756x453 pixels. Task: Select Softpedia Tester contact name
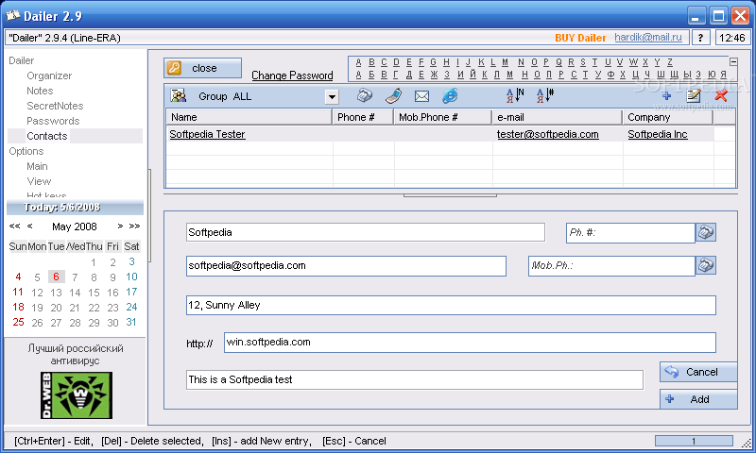[x=207, y=134]
